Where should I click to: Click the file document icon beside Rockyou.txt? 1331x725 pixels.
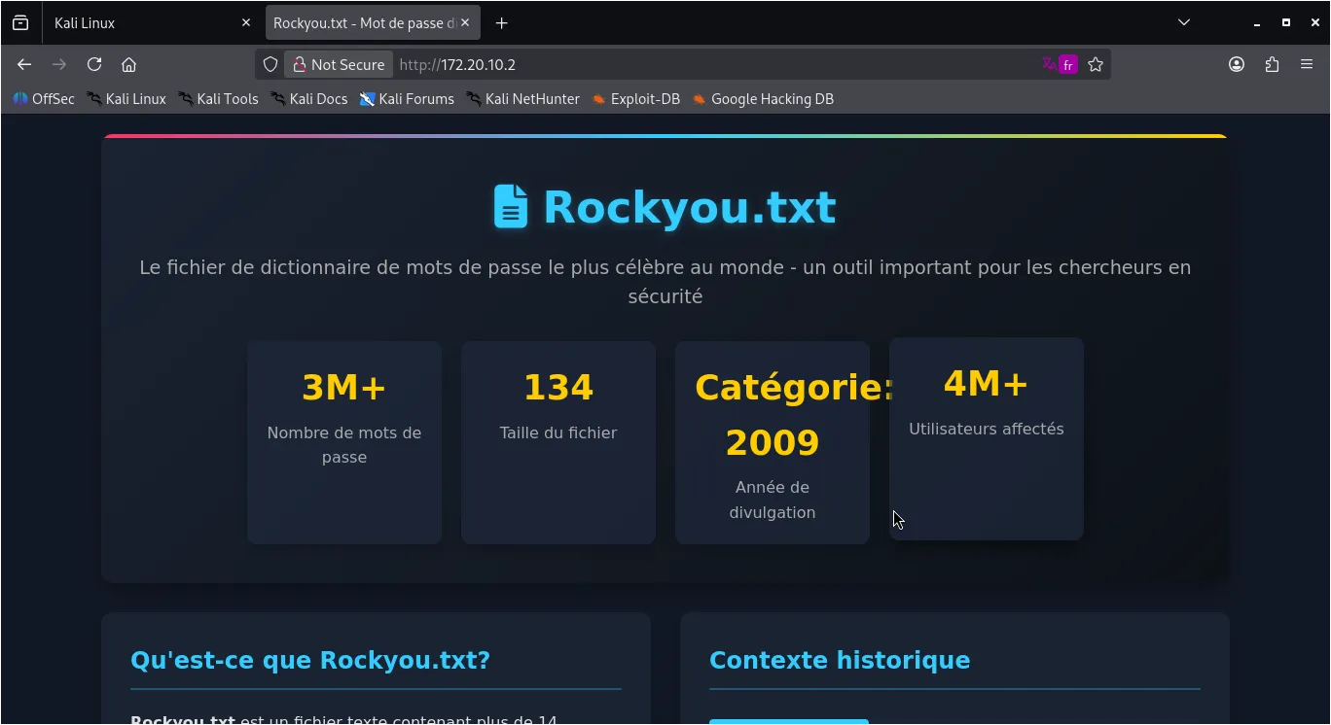(511, 207)
